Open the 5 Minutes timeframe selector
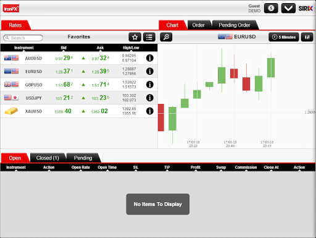The width and height of the screenshot is (316, 238). pos(284,37)
